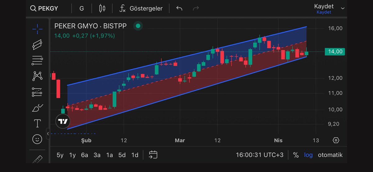Click the green market status indicator
The width and height of the screenshot is (373, 172).
(138, 26)
